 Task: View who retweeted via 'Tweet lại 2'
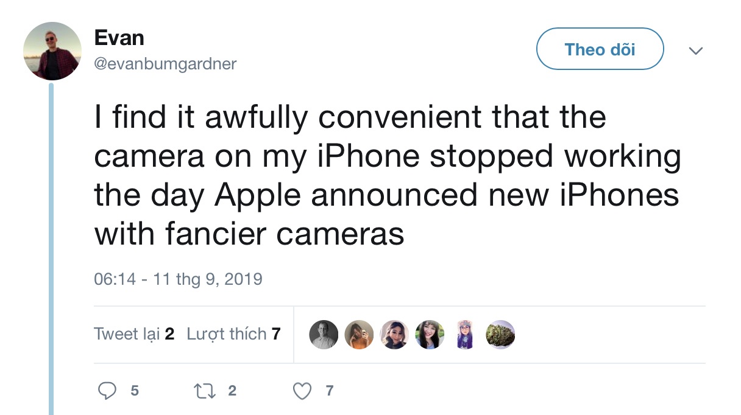133,333
